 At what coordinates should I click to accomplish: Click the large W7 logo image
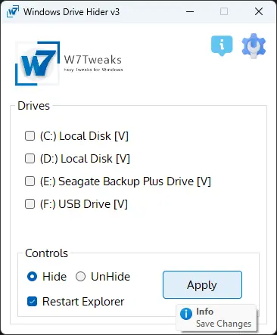[x=38, y=64]
